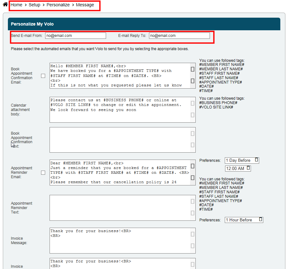Focus the E-mail Reply To field
Image resolution: width=304 pixels, height=269 pixels.
point(179,36)
